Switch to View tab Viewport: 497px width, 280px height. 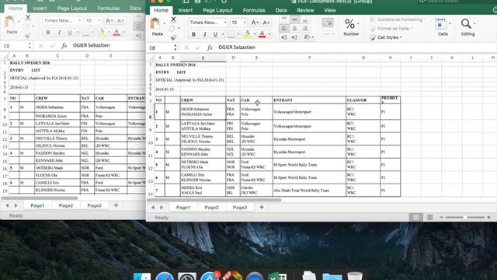[x=329, y=10]
